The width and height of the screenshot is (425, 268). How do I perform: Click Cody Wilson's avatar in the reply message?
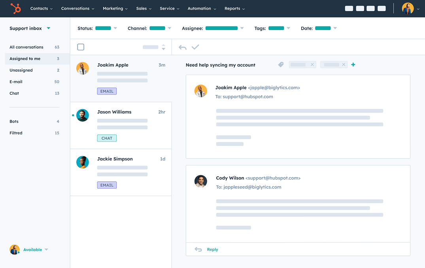[x=201, y=181]
